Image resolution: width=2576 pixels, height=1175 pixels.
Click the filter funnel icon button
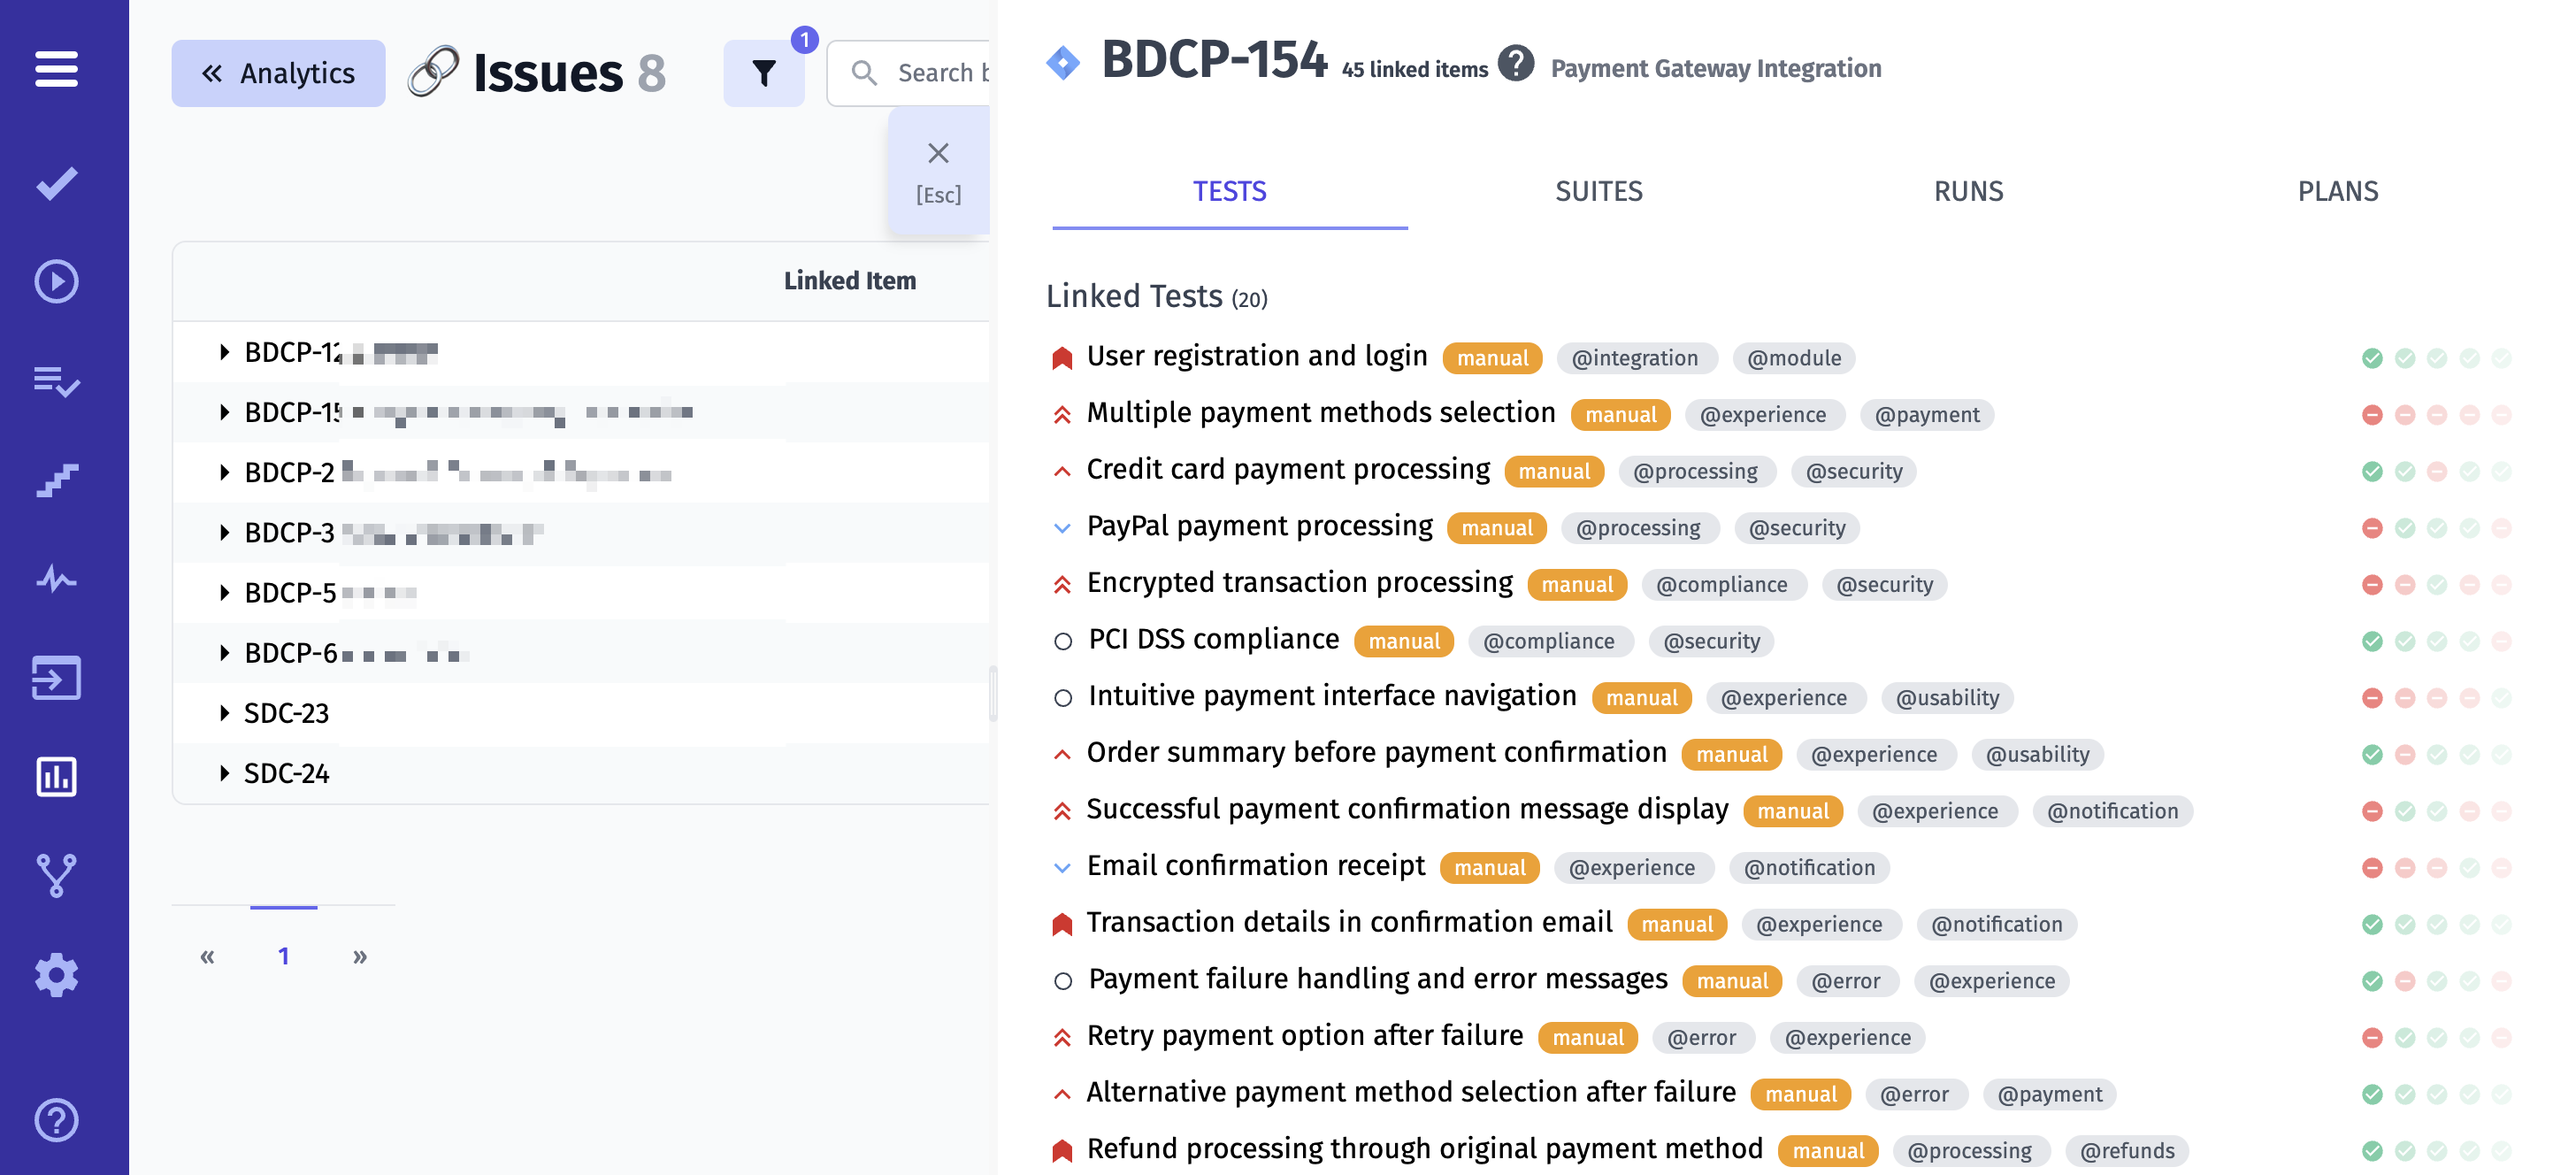pyautogui.click(x=764, y=73)
